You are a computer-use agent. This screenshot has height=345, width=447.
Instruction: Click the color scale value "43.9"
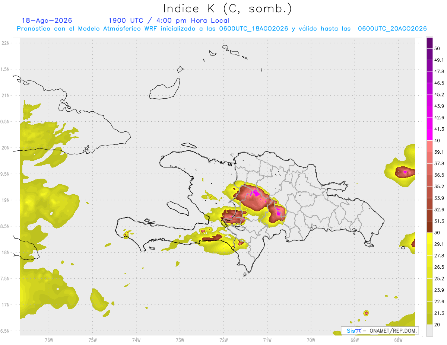[x=439, y=106]
